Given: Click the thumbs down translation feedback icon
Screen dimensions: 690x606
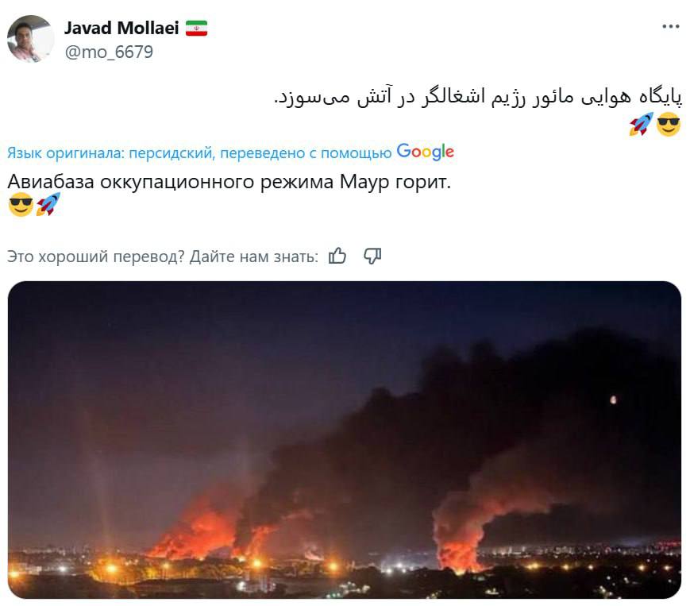Looking at the screenshot, I should 372,256.
